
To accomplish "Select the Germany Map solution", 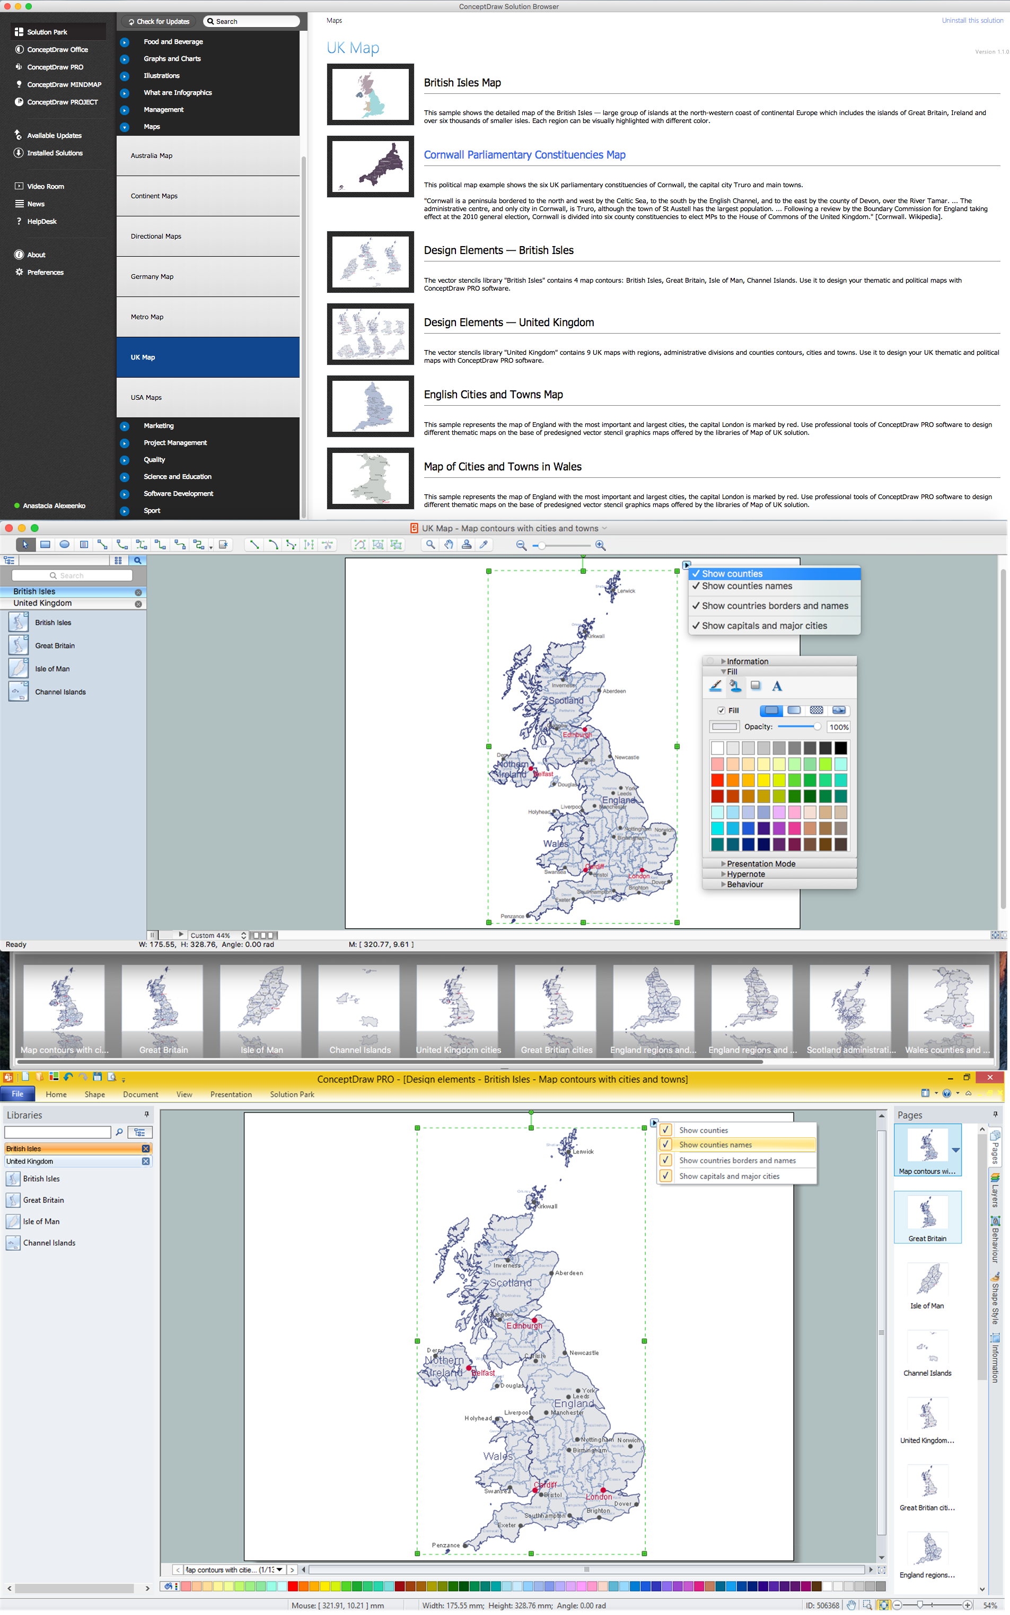I will [x=208, y=277].
